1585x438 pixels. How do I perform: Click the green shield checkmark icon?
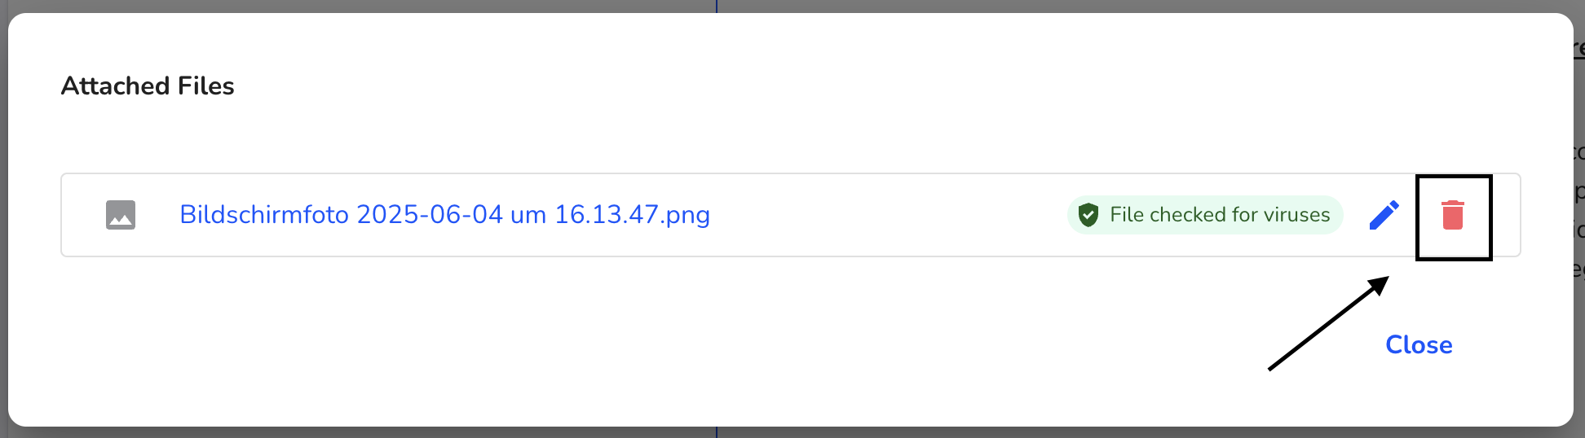click(x=1088, y=215)
